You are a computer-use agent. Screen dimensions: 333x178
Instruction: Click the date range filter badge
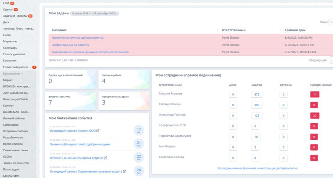(94, 13)
